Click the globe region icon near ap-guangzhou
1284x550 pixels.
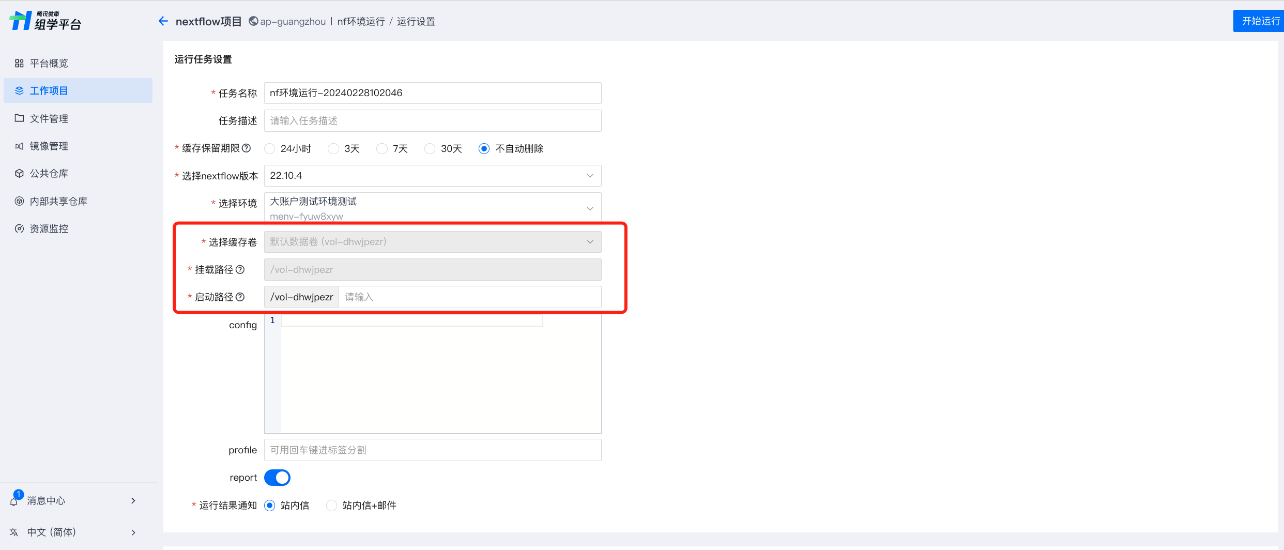tap(253, 21)
